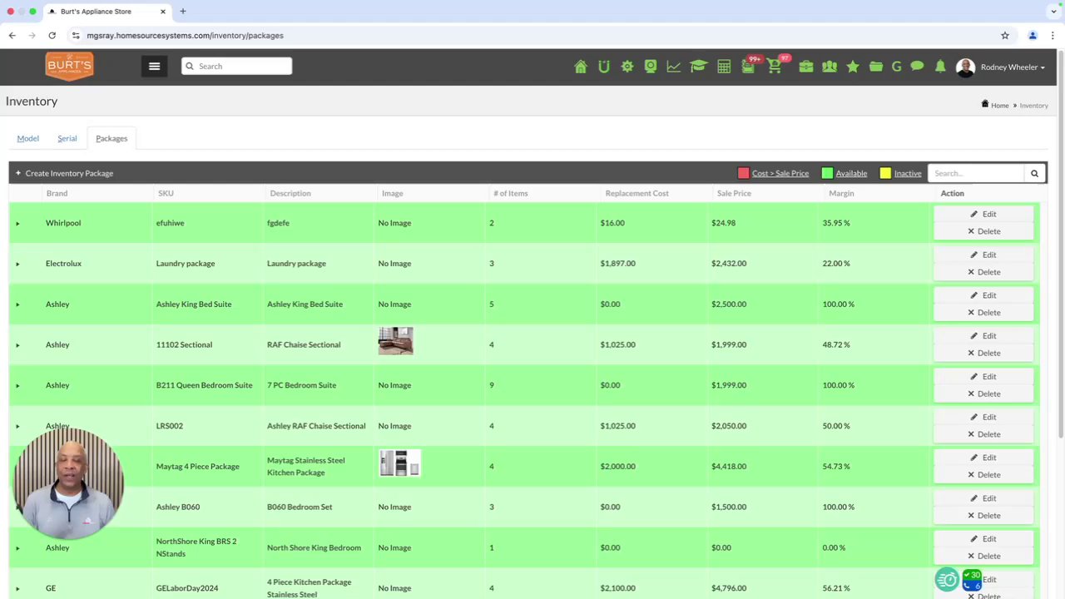Screen dimensions: 1065x599
Task: Delete the Ashley B060 package
Action: [x=983, y=515]
